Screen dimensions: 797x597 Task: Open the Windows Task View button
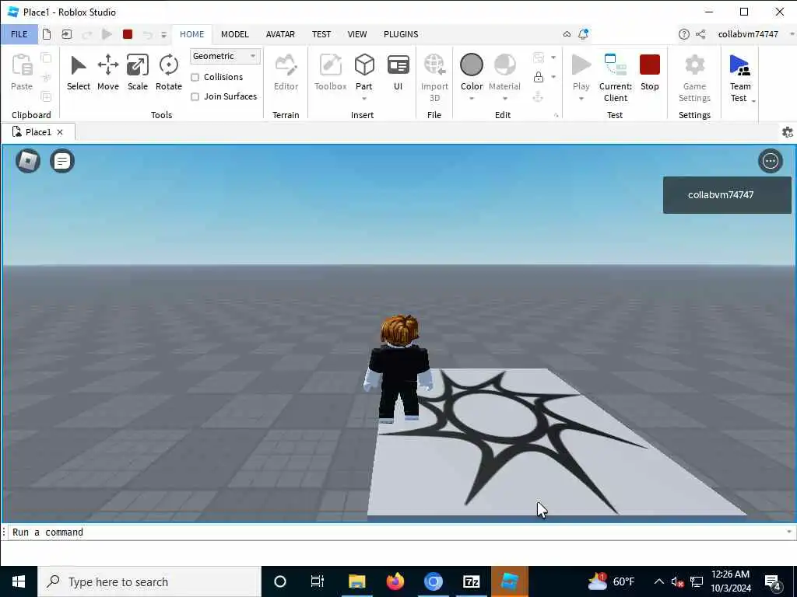pyautogui.click(x=318, y=581)
